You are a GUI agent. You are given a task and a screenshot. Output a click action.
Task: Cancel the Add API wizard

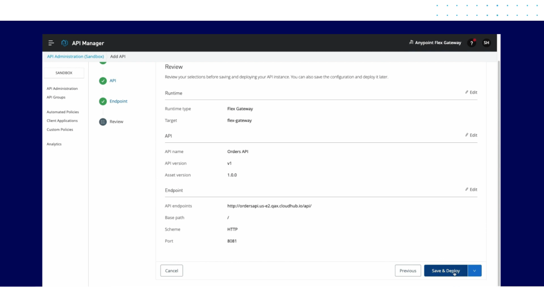pyautogui.click(x=172, y=271)
